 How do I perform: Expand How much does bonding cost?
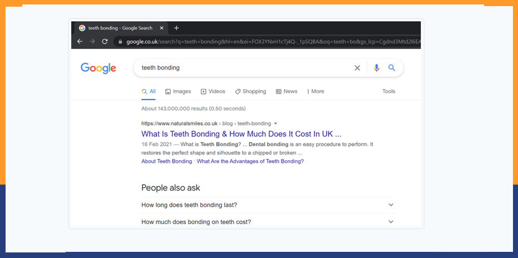268,222
